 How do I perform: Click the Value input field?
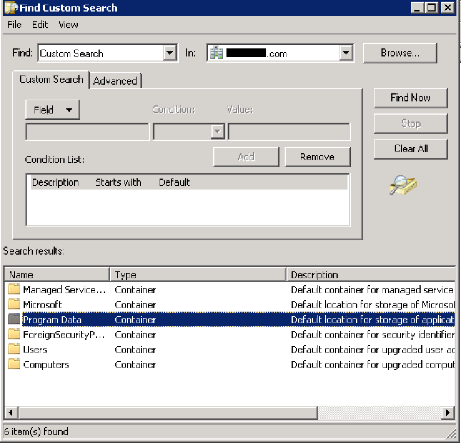click(289, 132)
